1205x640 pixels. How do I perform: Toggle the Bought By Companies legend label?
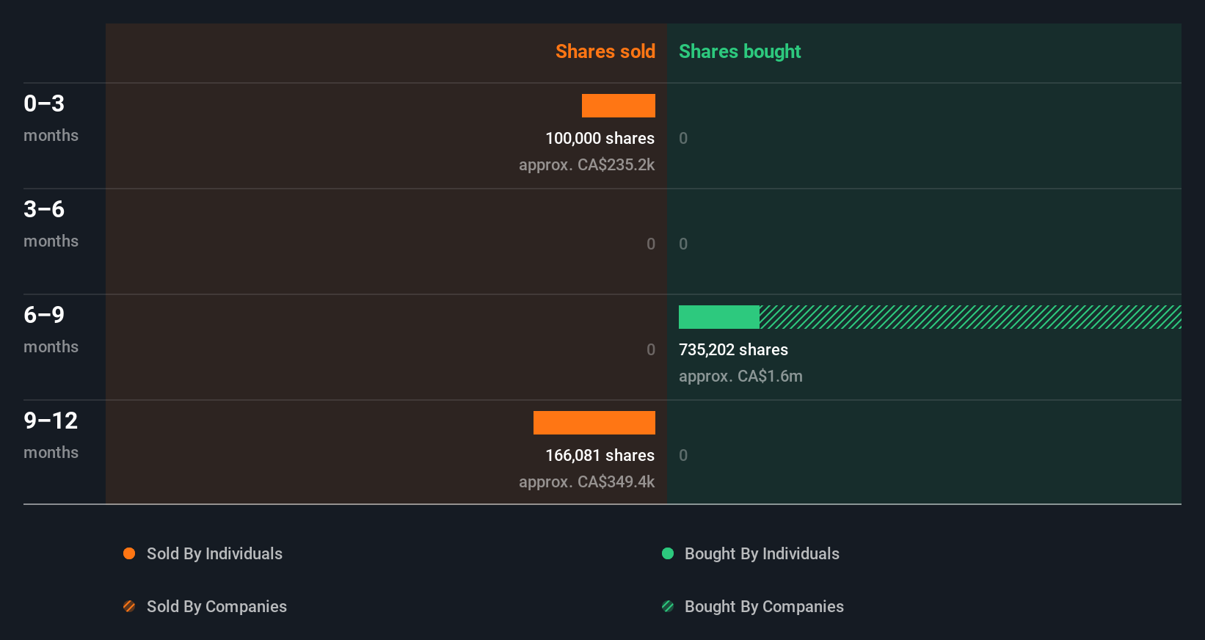click(764, 606)
